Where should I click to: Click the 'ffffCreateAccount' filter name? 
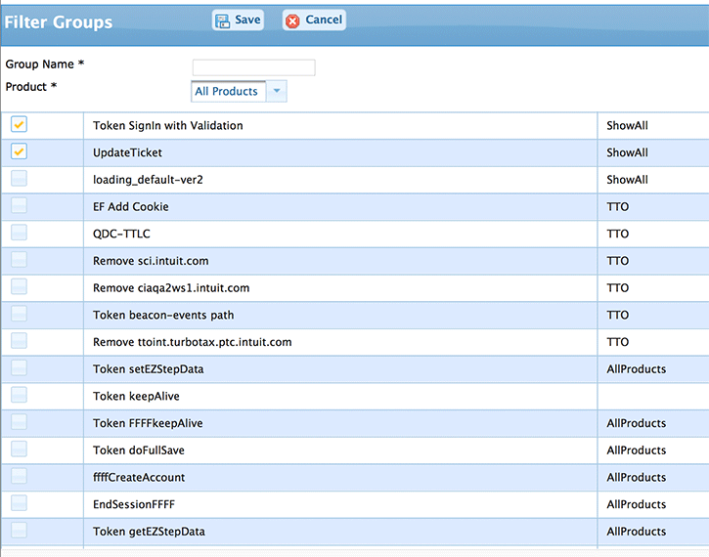click(139, 478)
